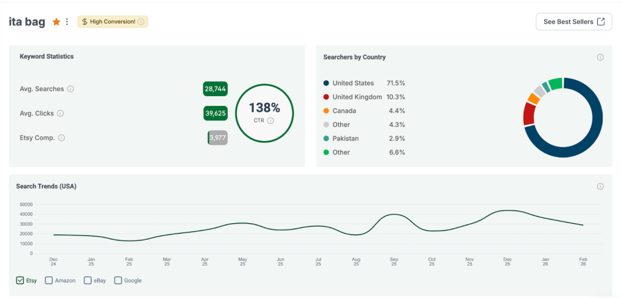This screenshot has width=622, height=298.
Task: Enable the Amazon checkbox
Action: (x=49, y=280)
